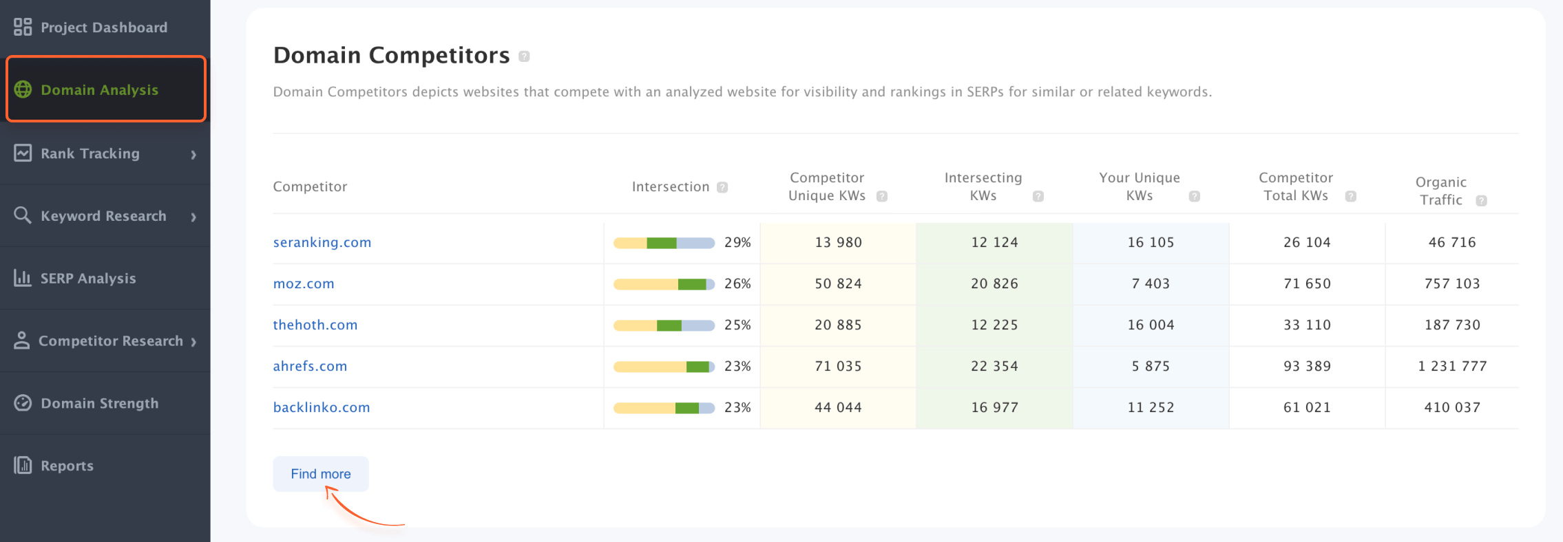Click the Competitor Unique KWs header text

pyautogui.click(x=827, y=186)
